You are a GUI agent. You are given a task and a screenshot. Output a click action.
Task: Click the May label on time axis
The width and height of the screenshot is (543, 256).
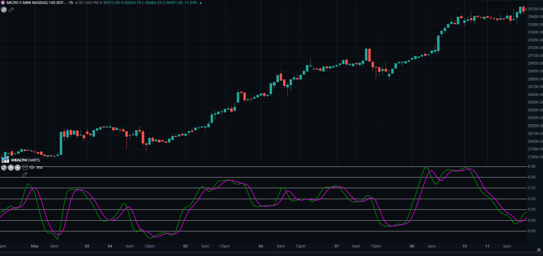35,246
